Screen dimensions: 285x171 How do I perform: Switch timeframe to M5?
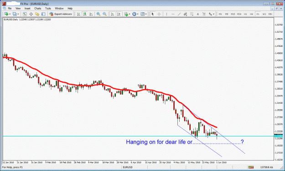point(227,14)
